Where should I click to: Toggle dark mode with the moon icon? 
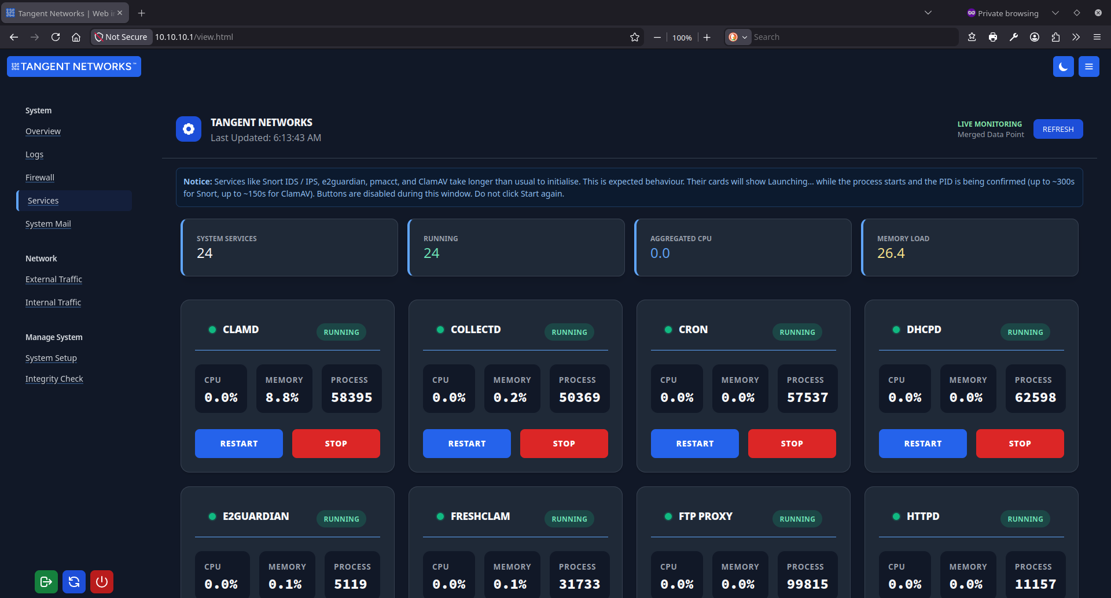1064,67
